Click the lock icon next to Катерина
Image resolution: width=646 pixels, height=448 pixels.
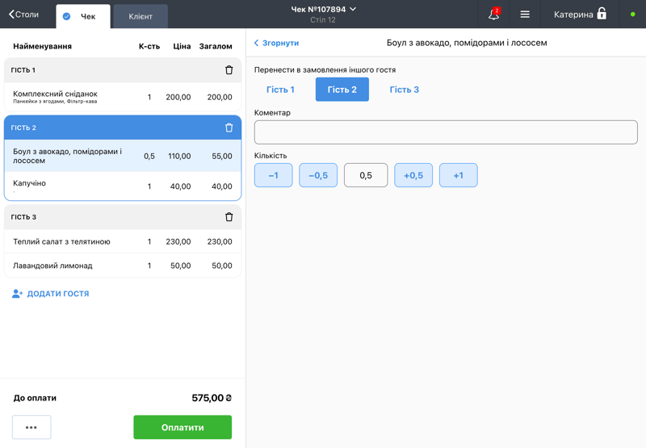[602, 14]
